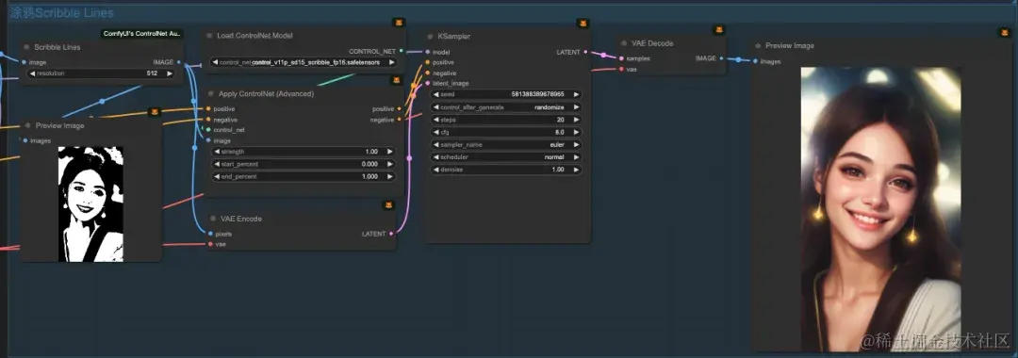Click the generated portrait preview image

click(881, 209)
